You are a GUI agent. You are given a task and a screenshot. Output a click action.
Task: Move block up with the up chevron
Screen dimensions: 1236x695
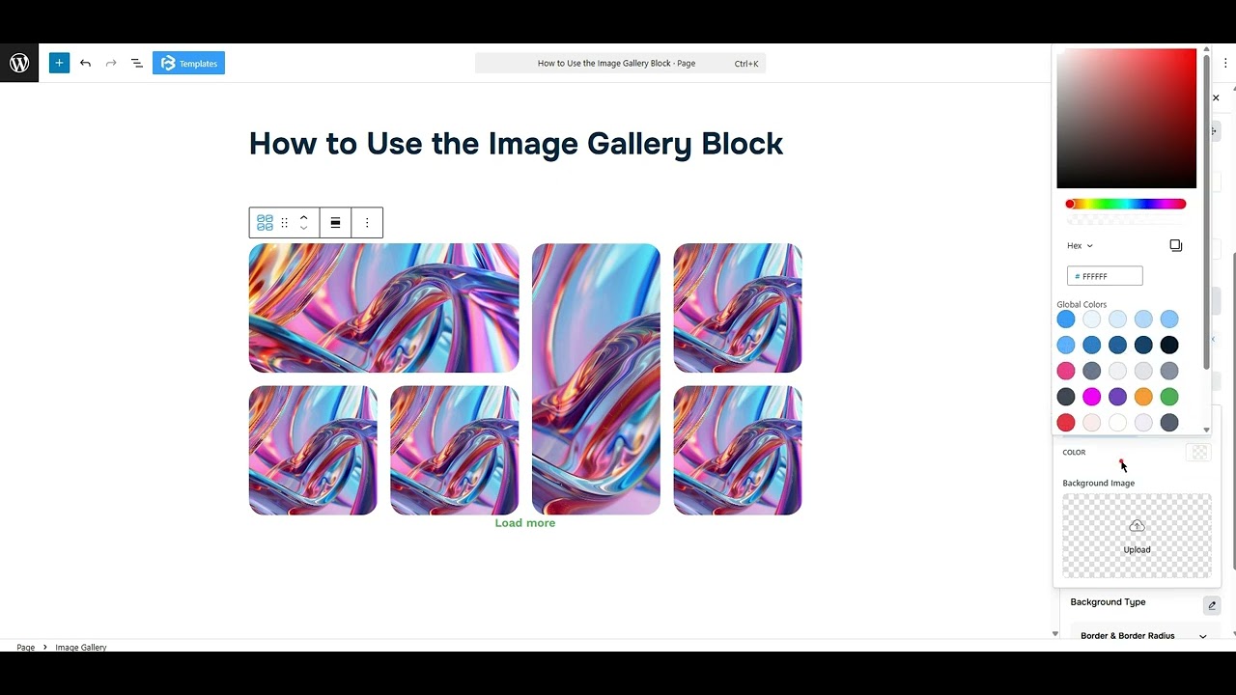pos(303,215)
